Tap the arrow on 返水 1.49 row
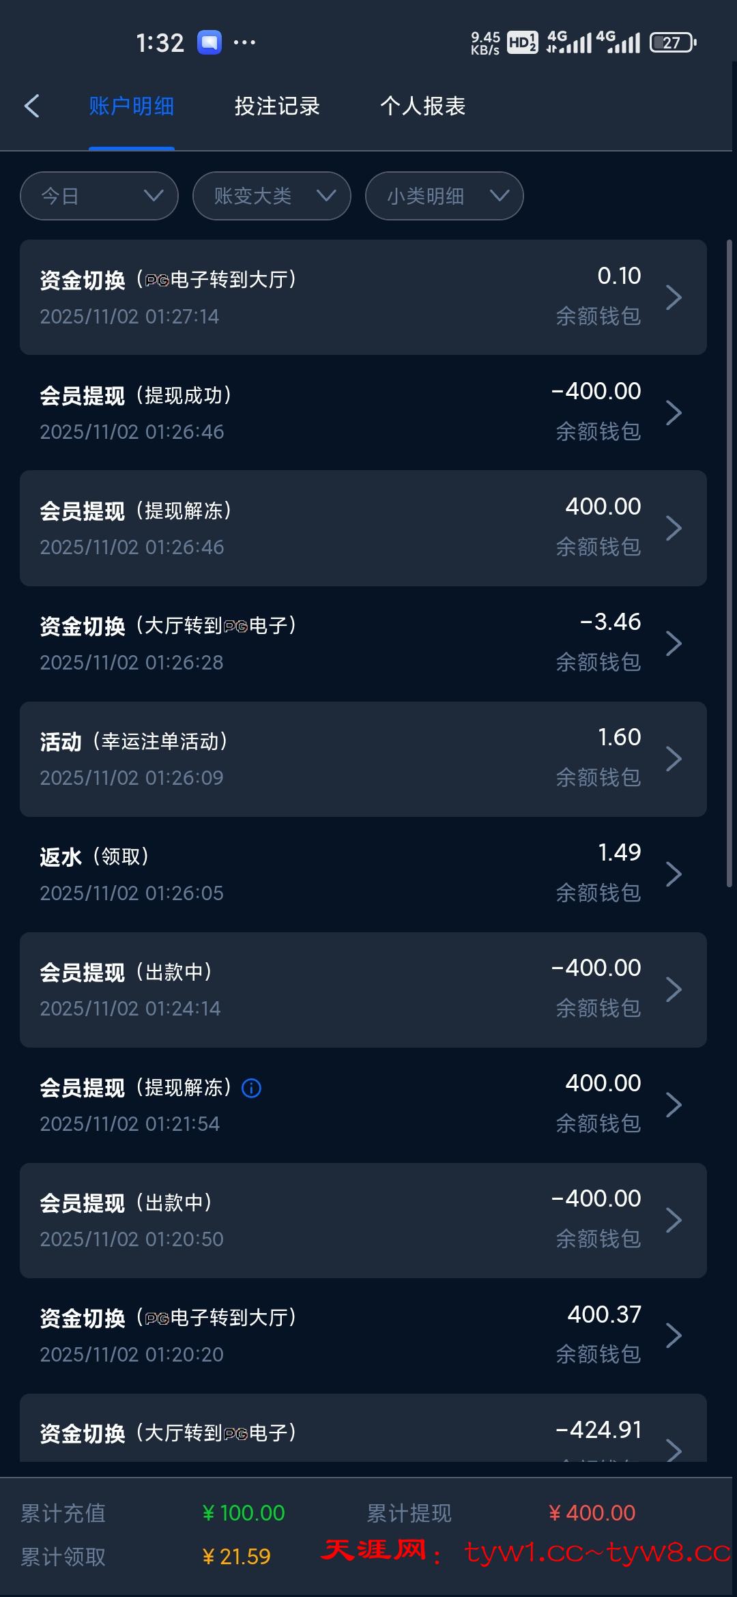 (x=674, y=874)
